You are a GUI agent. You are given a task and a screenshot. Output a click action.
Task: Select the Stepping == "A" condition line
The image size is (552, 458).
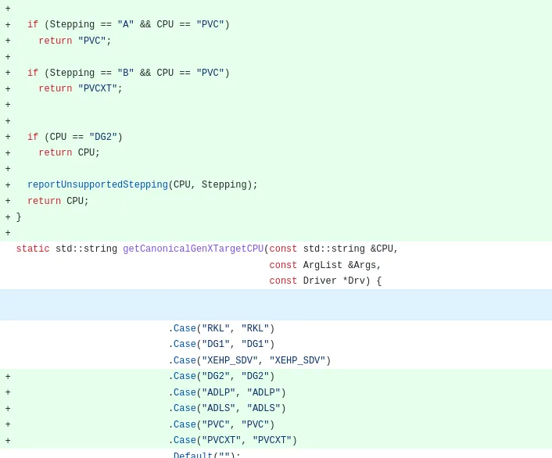(128, 25)
